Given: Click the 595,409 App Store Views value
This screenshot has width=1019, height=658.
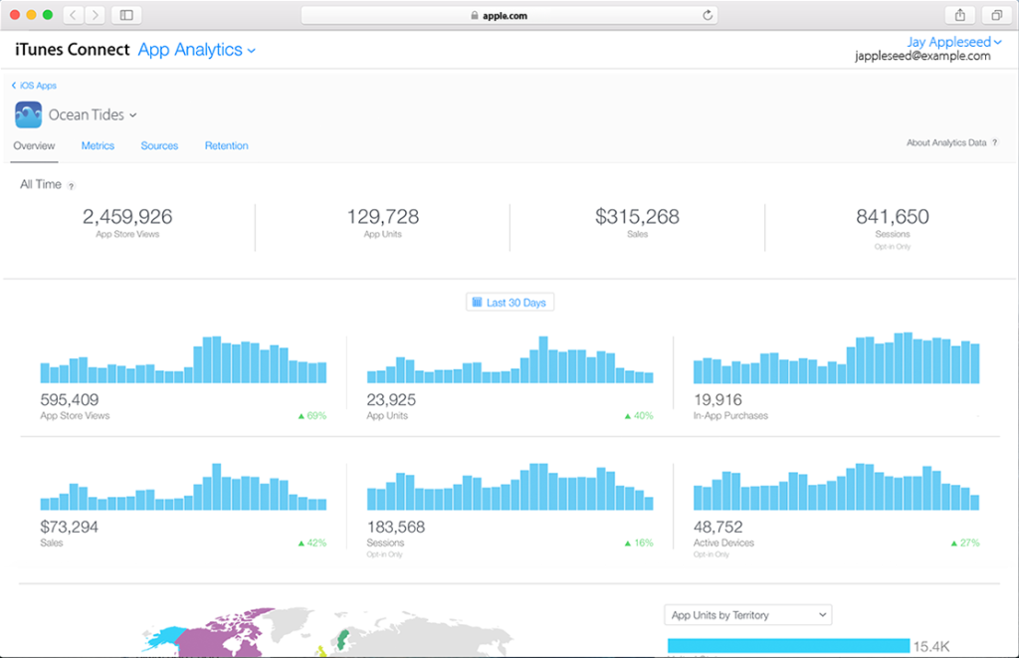Looking at the screenshot, I should (x=70, y=400).
